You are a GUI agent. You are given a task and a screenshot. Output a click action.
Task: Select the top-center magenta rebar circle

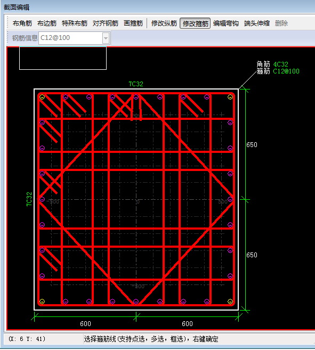(x=136, y=97)
